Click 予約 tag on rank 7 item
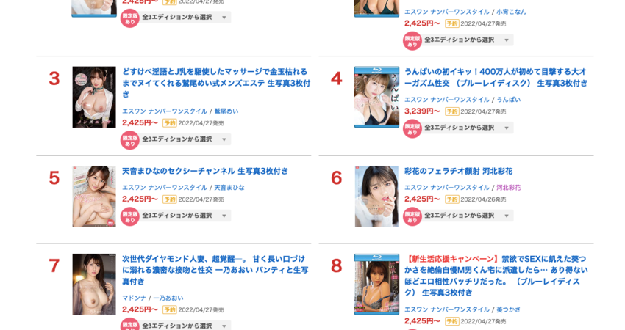 pyautogui.click(x=170, y=309)
